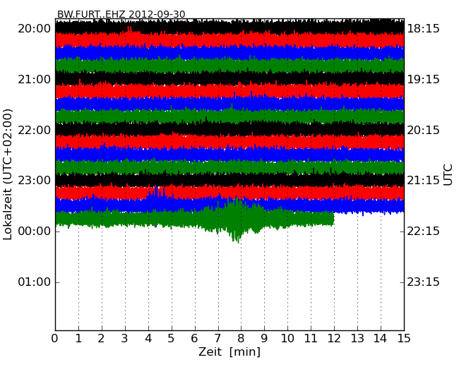
Task: Select the 01:00 local time label
Action: pos(35,282)
